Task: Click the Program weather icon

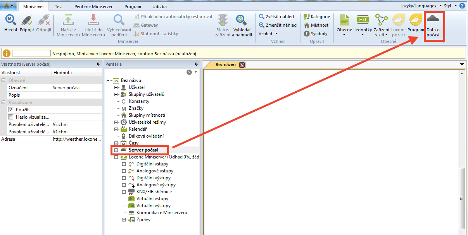Action: [416, 20]
